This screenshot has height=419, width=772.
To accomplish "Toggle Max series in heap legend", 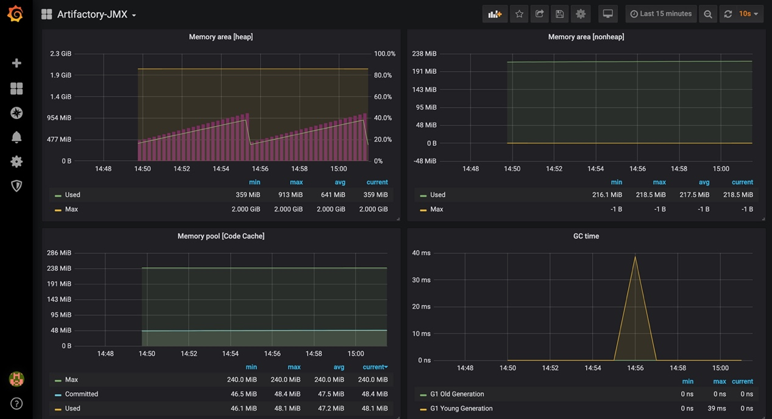I will [x=71, y=209].
